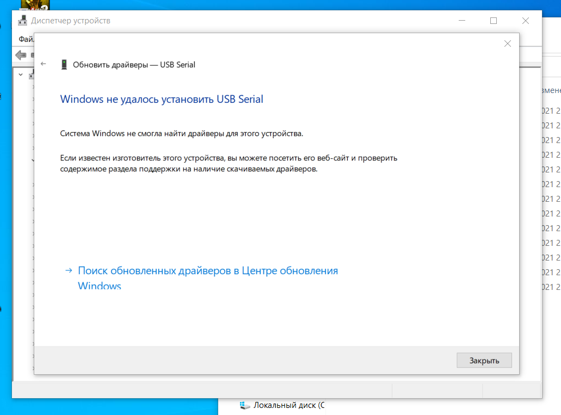This screenshot has height=415, width=561.
Task: Click the USB Serial device icon
Action: (x=64, y=64)
